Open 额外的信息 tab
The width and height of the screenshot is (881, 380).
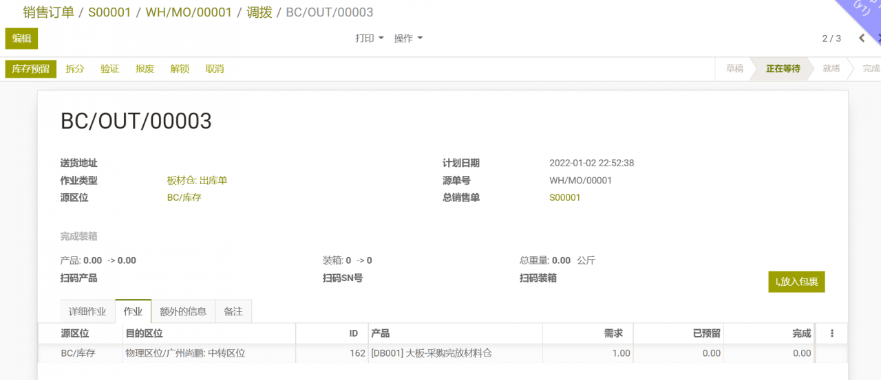(x=183, y=311)
